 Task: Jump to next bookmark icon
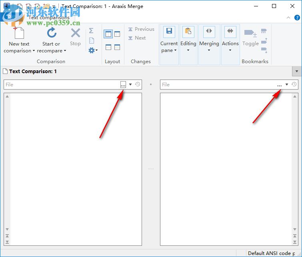point(264,50)
